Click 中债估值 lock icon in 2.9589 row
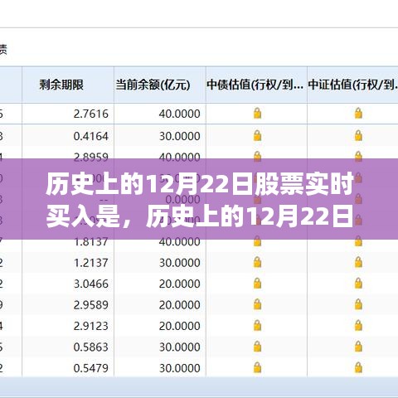Screen dimensions: 398x398 point(257,304)
